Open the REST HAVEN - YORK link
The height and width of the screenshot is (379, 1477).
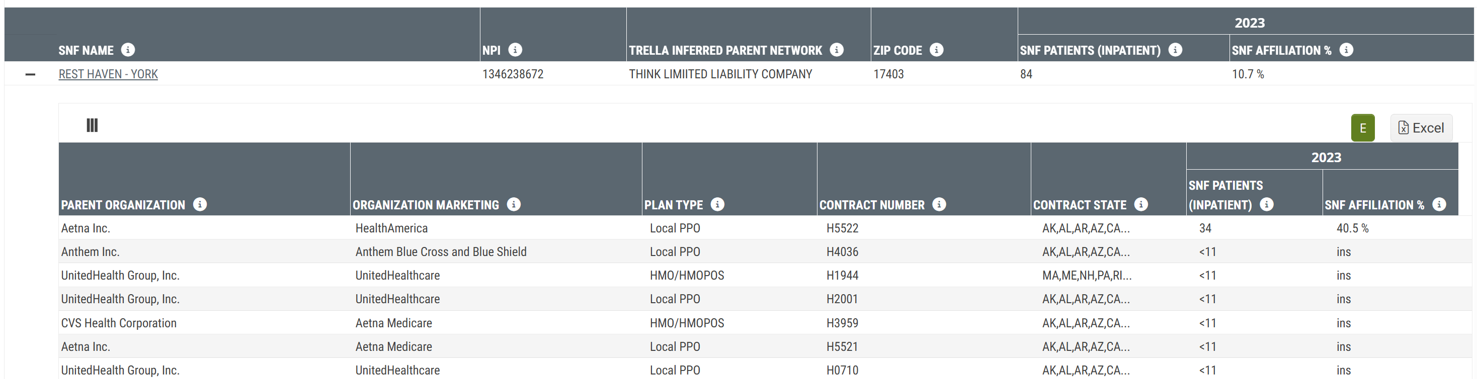click(x=108, y=74)
